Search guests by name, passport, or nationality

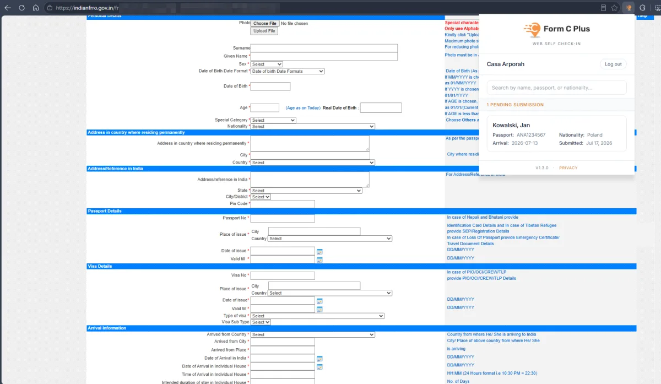point(557,88)
